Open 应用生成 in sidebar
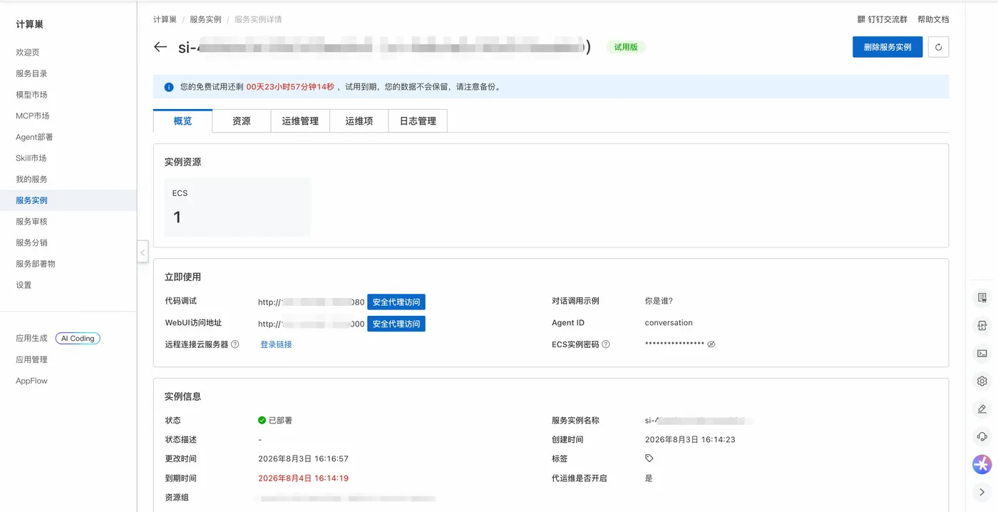Viewport: 998px width, 512px height. coord(31,338)
